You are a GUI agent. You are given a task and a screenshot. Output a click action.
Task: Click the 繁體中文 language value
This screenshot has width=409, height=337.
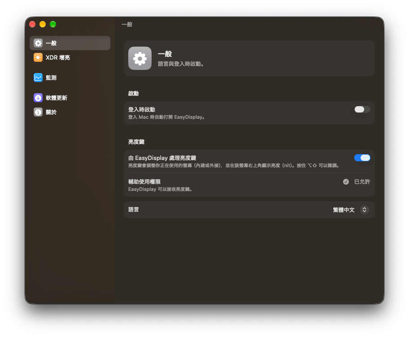(x=344, y=210)
